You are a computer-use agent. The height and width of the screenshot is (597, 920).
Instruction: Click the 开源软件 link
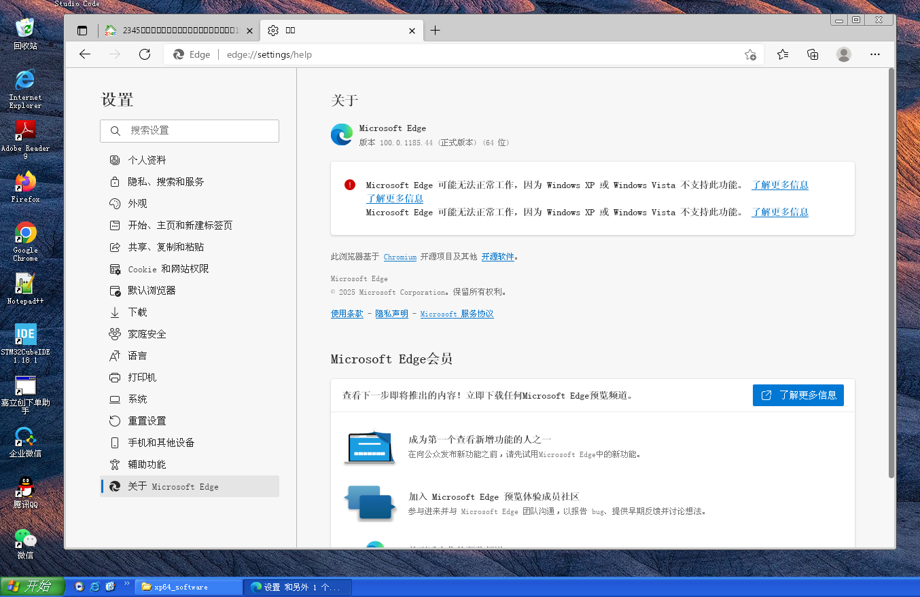tap(498, 257)
